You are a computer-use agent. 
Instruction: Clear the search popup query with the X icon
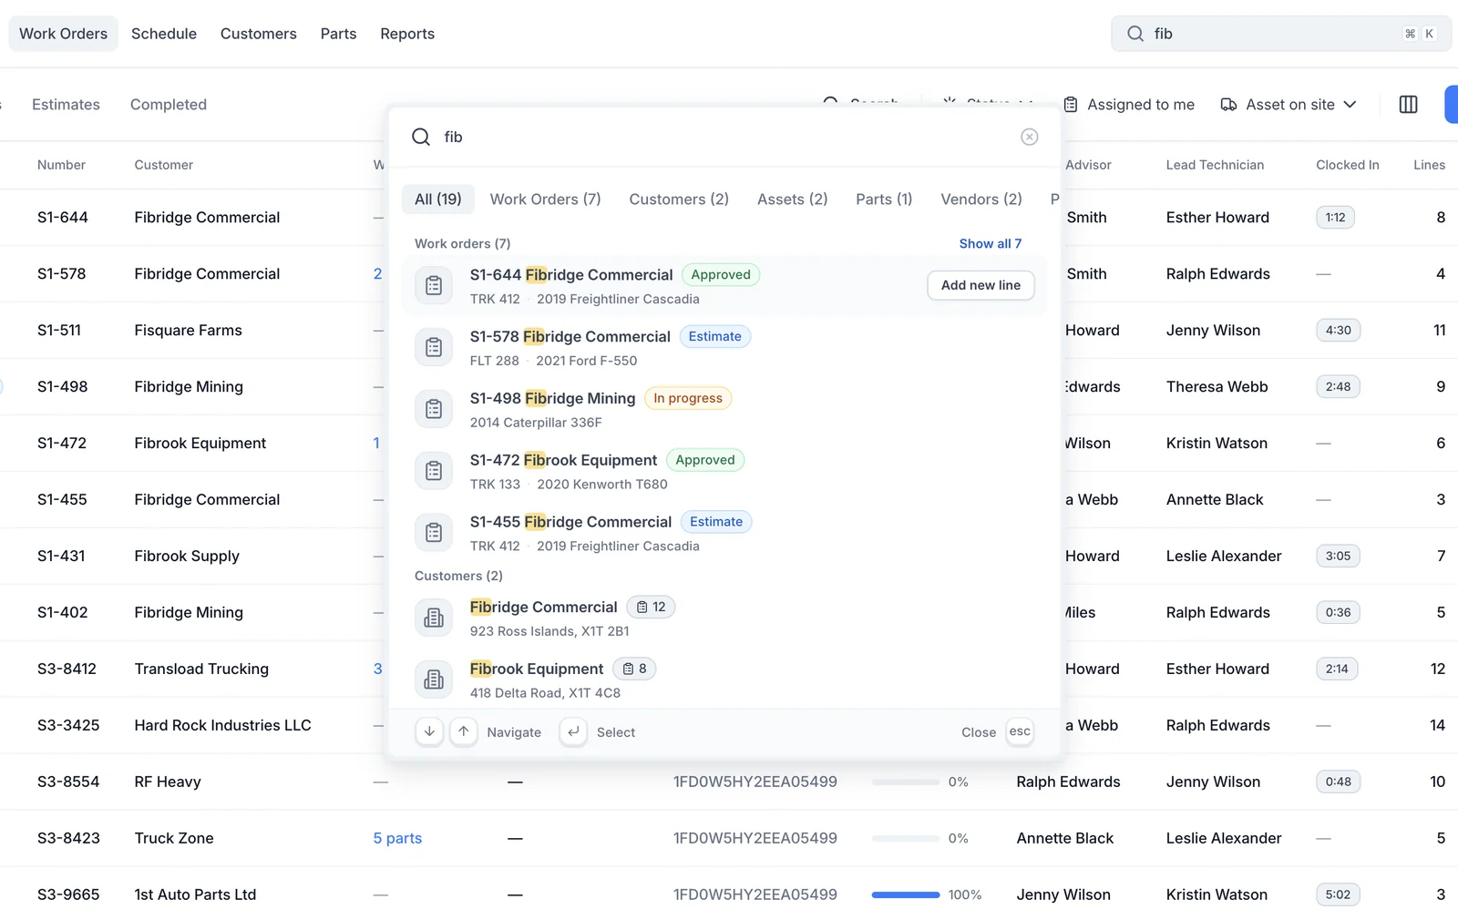coord(1029,137)
